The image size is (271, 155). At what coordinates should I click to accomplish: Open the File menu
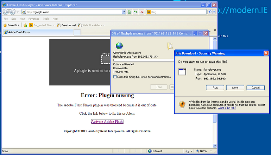(6, 19)
